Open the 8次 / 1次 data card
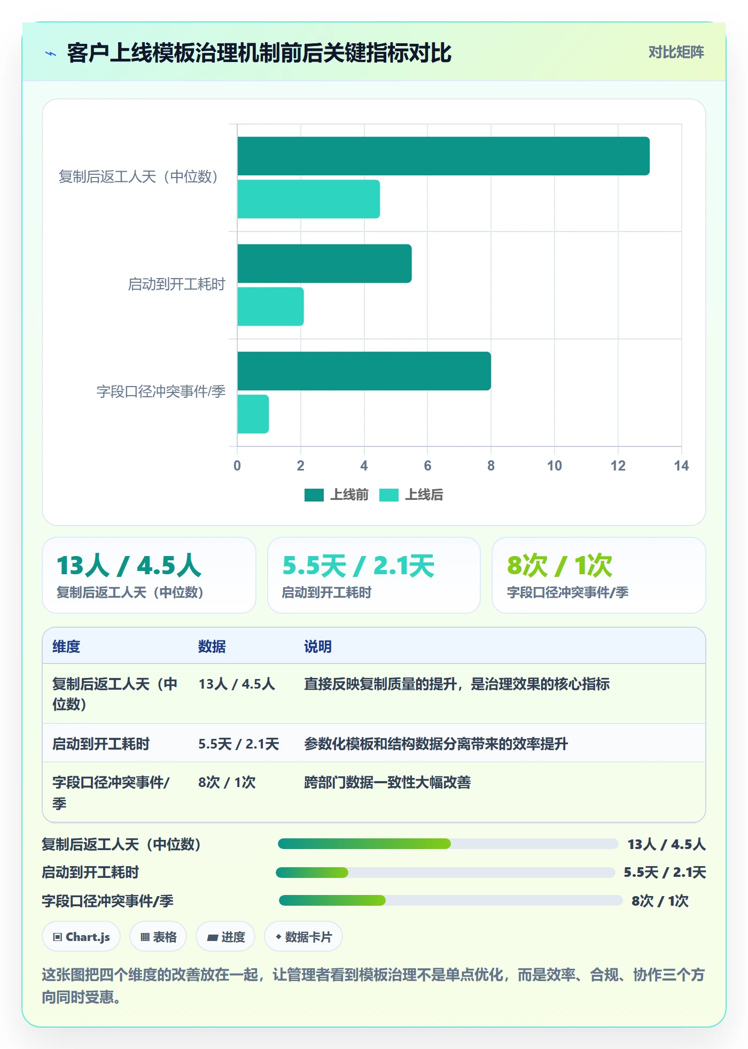The width and height of the screenshot is (748, 1049). pos(599,575)
